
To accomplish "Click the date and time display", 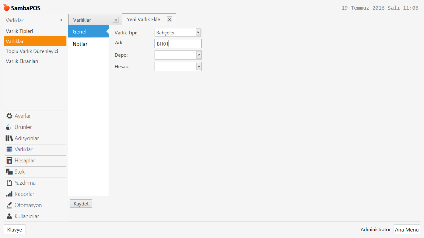I will pyautogui.click(x=380, y=8).
